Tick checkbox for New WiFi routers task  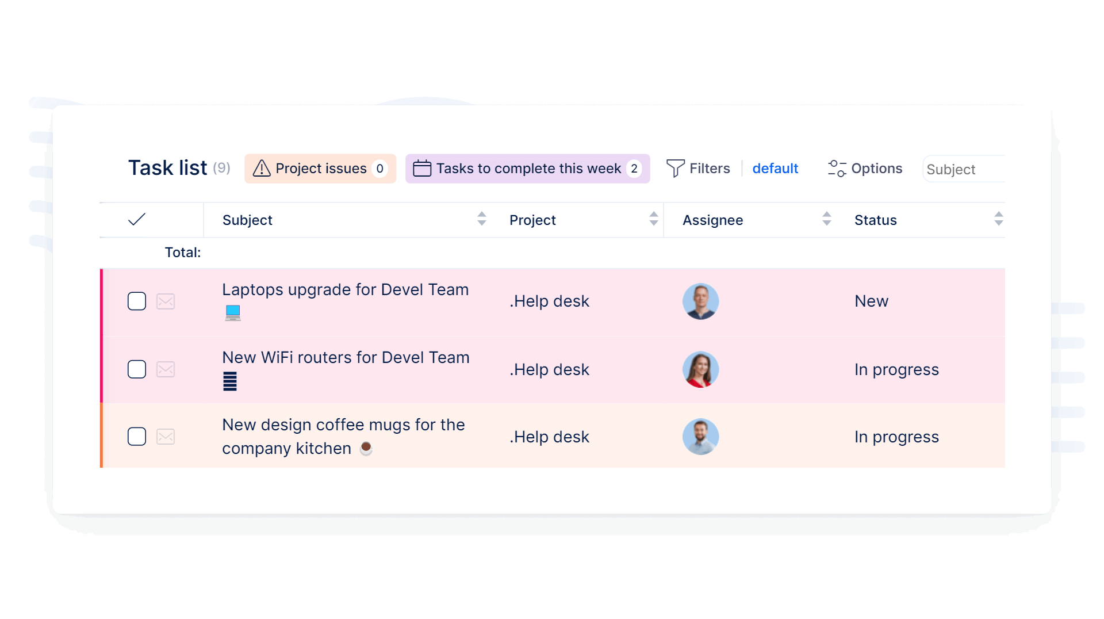(137, 369)
